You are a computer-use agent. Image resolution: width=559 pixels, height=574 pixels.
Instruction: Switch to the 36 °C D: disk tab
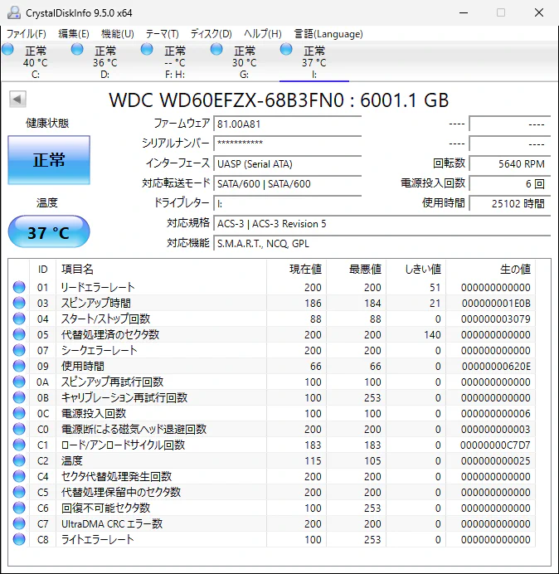pos(105,62)
